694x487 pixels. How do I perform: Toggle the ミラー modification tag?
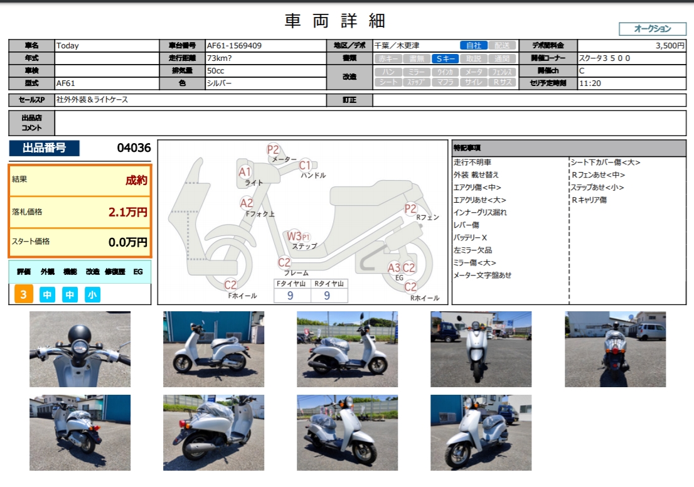[x=417, y=72]
